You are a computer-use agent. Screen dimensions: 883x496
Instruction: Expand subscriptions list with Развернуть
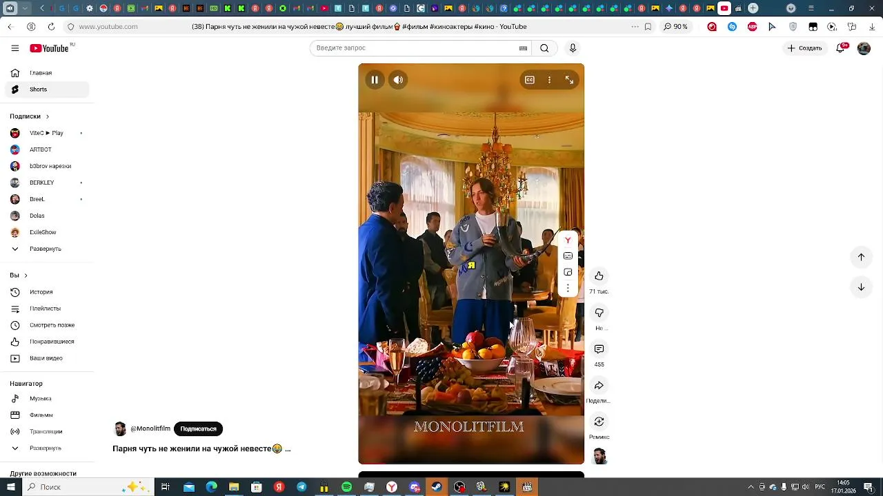47,249
